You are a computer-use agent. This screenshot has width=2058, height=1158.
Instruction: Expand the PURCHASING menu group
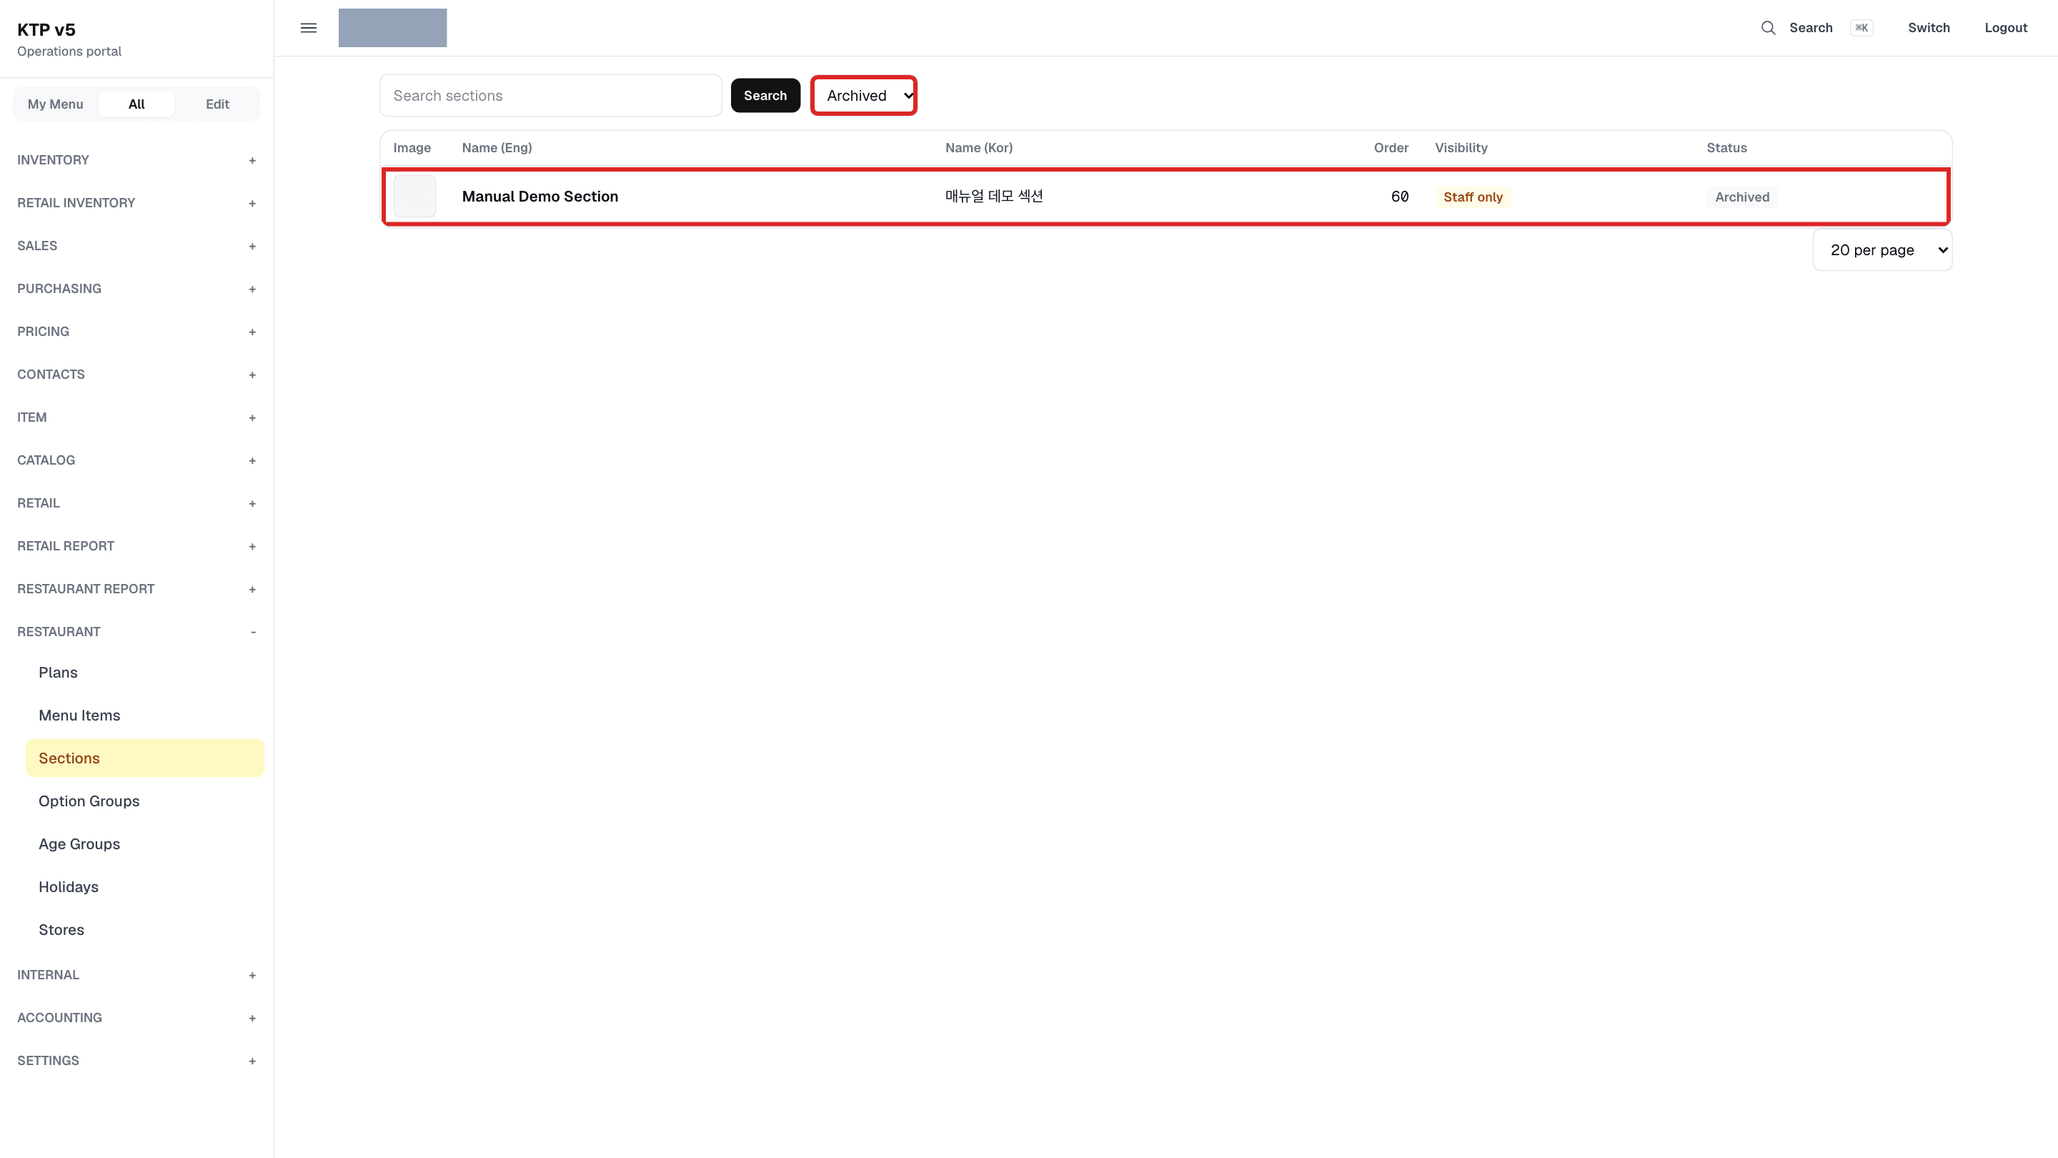(x=136, y=289)
